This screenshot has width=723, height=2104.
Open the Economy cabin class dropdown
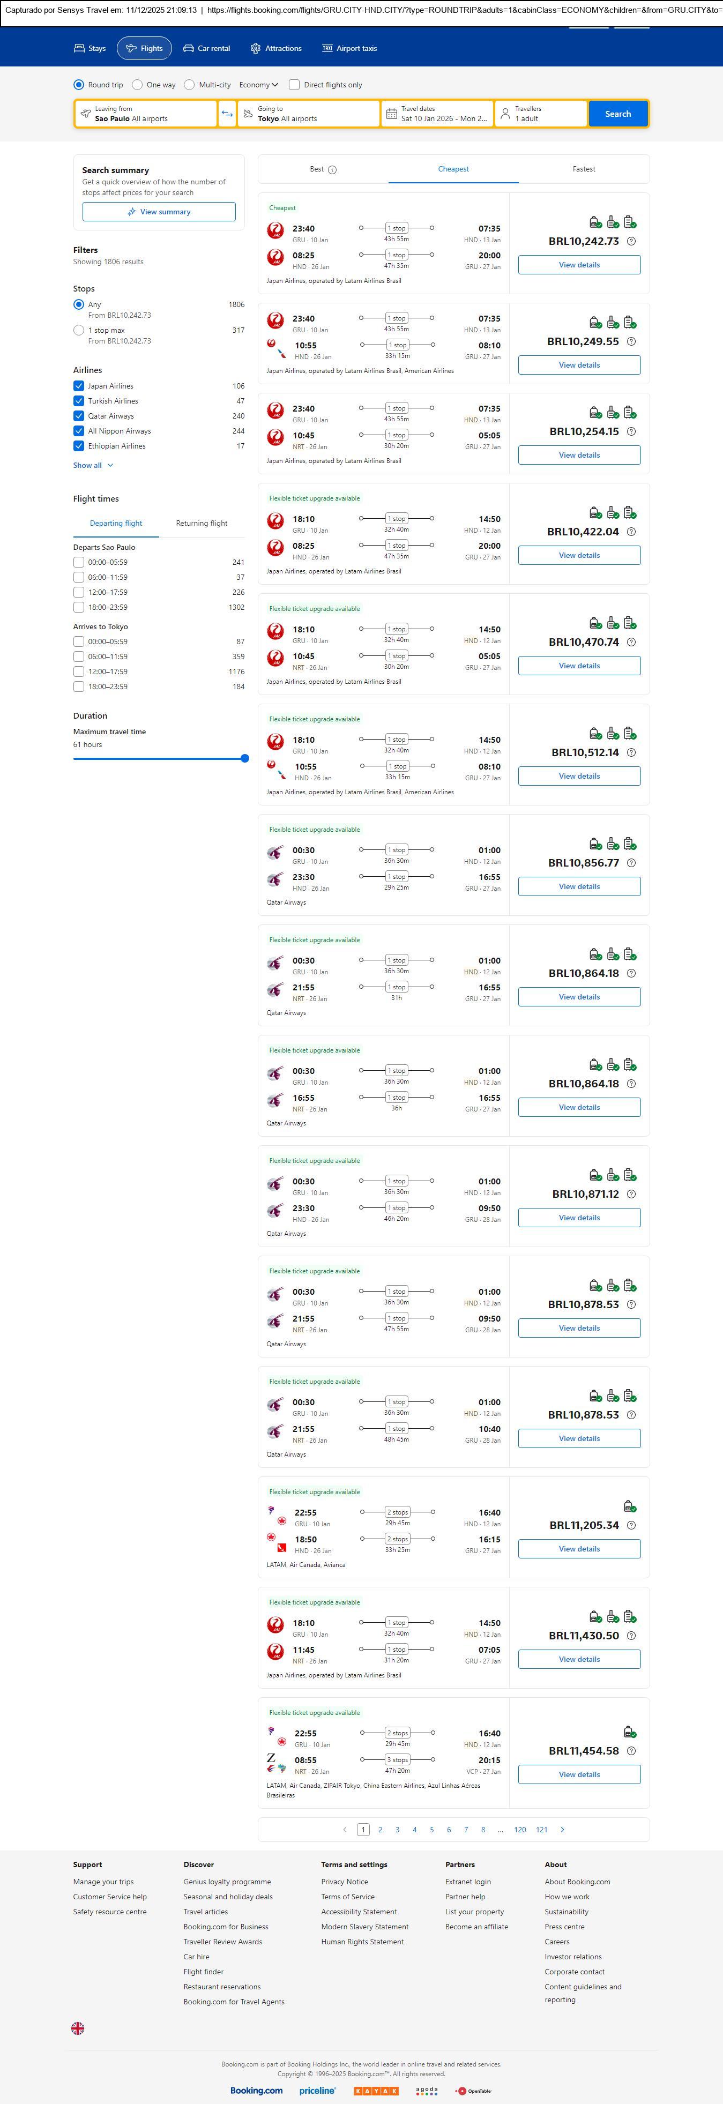[x=258, y=85]
